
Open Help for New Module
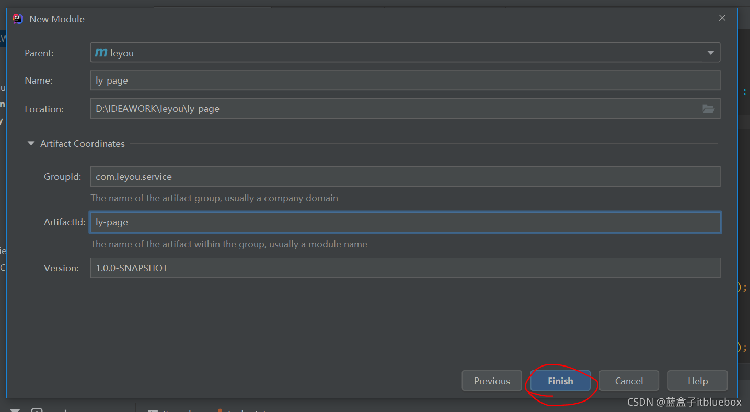point(697,381)
